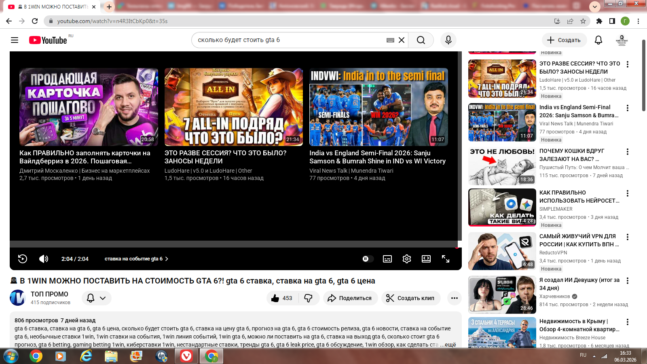647x364 pixels.
Task: Start voice search with the microphone icon
Action: pos(448,40)
